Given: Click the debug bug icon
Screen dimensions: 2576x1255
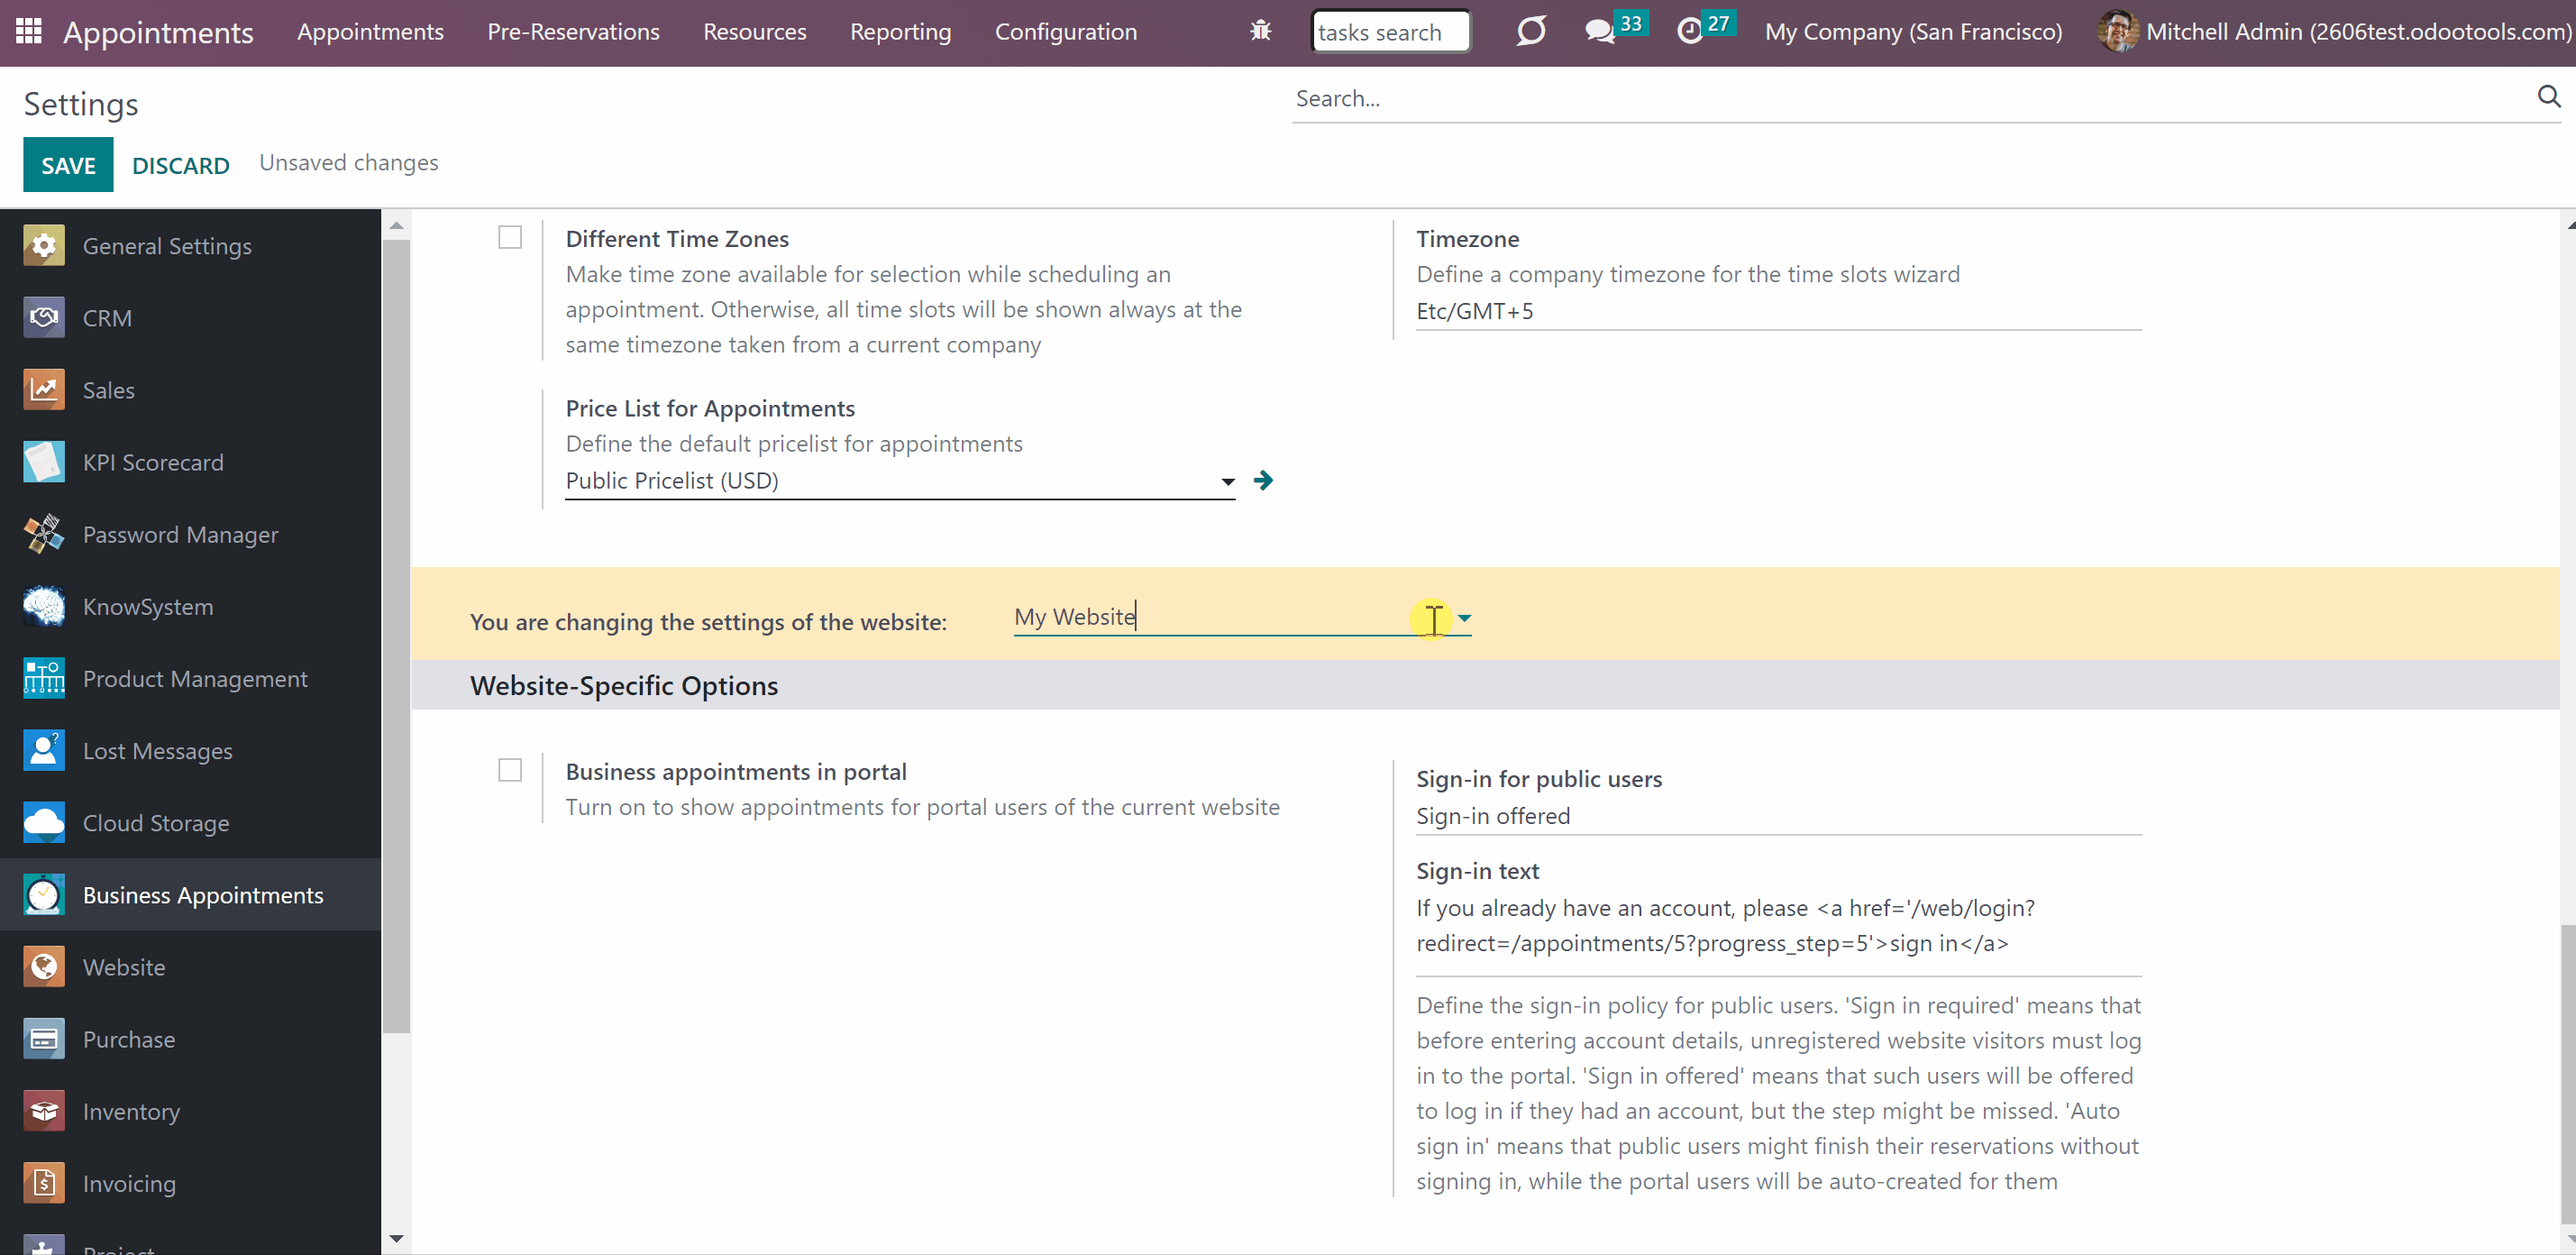Looking at the screenshot, I should 1260,31.
